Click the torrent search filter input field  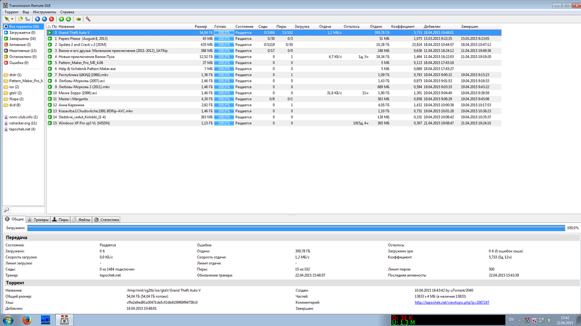coord(27,210)
